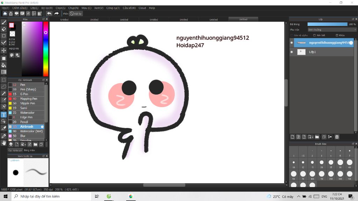Expand the add brush dropdown arrow
The width and height of the screenshot is (358, 201).
point(25,145)
